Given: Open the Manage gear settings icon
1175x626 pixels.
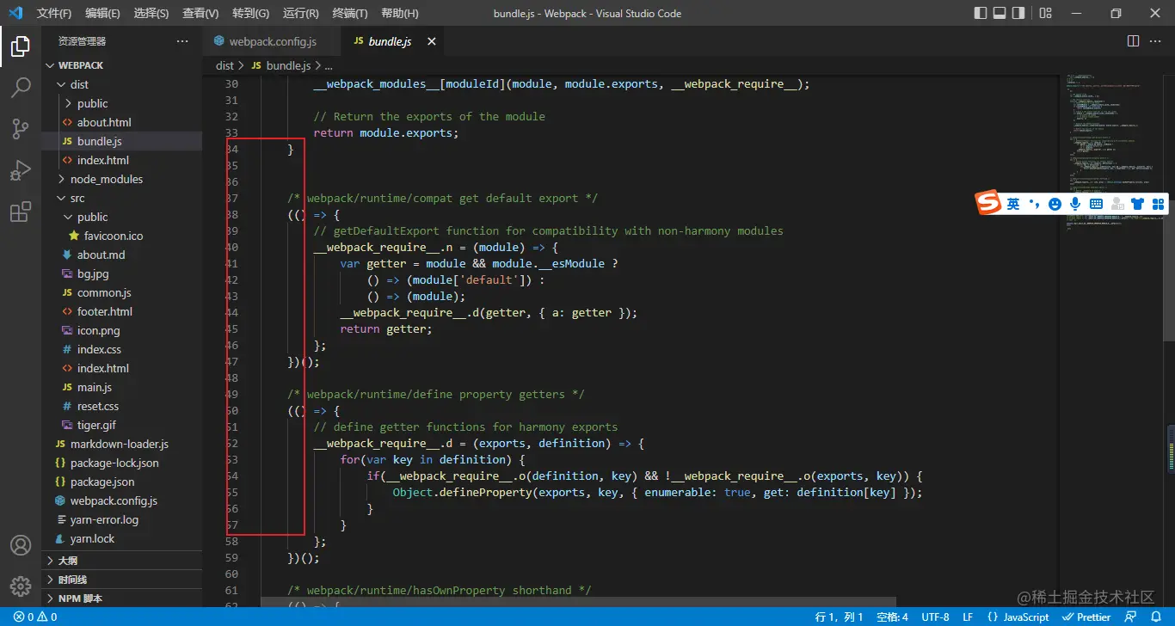Looking at the screenshot, I should pyautogui.click(x=21, y=586).
